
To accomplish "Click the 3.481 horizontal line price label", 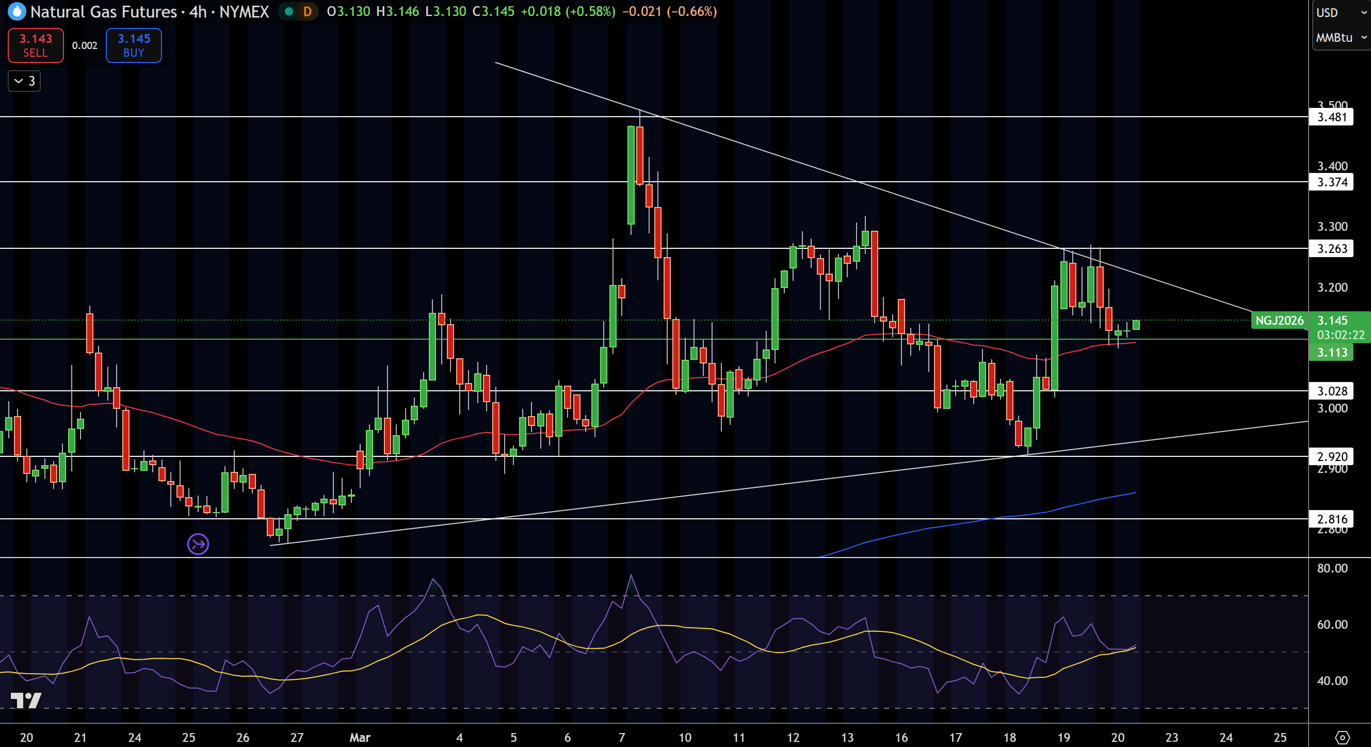I will pos(1331,117).
